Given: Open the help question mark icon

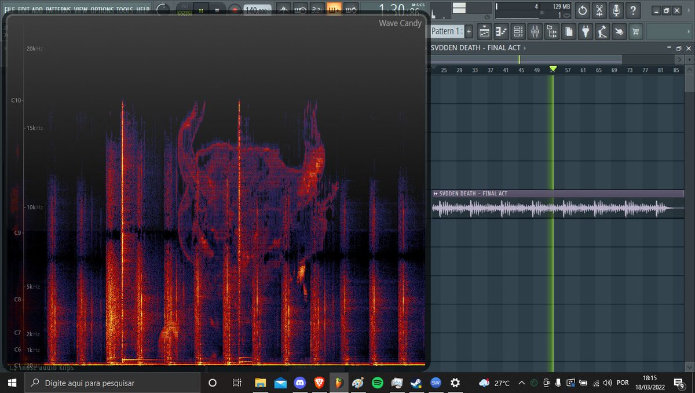Looking at the screenshot, I should pyautogui.click(x=634, y=10).
